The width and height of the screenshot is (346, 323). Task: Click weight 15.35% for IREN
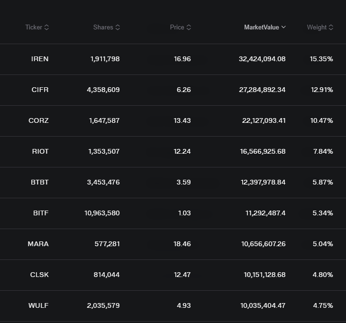click(x=321, y=59)
